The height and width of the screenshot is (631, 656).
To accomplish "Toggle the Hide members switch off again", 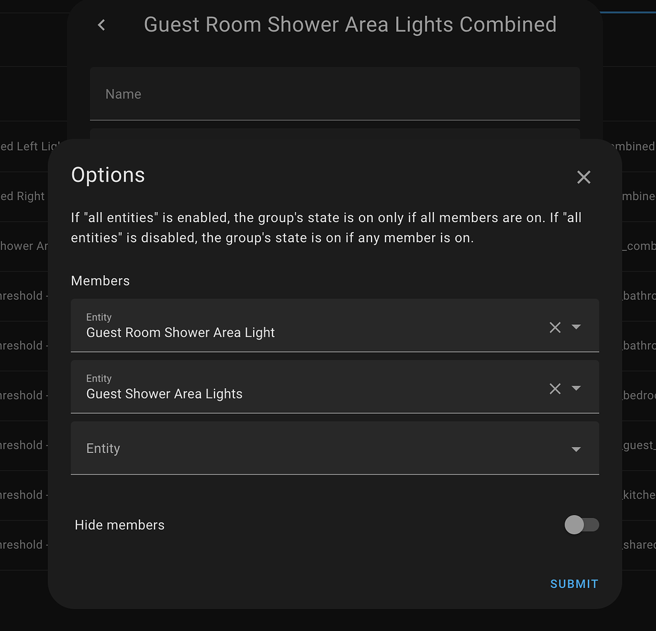I will pos(581,524).
